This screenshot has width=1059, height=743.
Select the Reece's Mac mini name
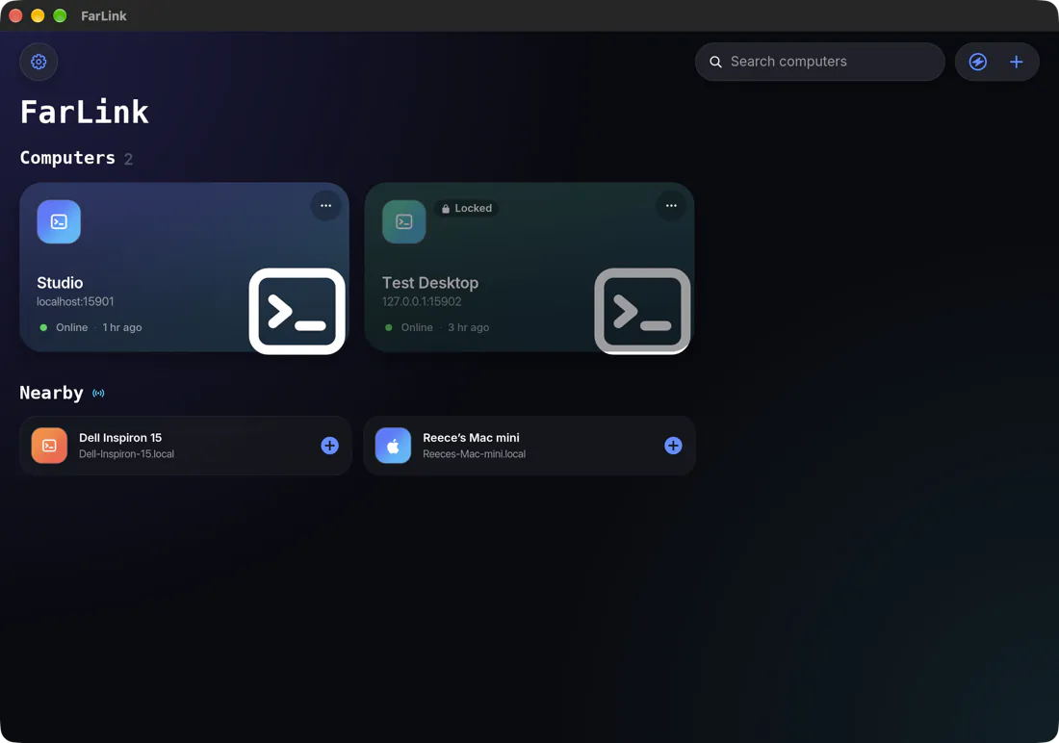pos(471,438)
